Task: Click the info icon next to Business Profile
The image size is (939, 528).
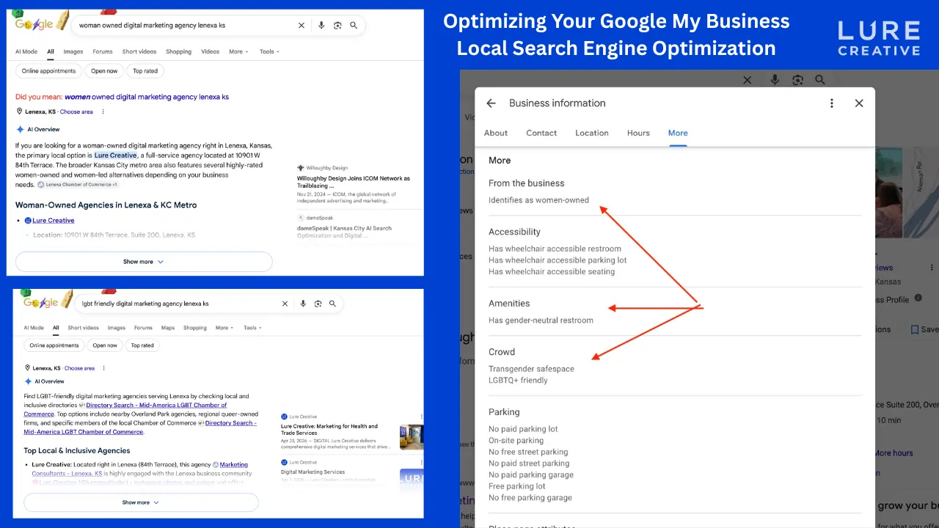Action: (917, 299)
